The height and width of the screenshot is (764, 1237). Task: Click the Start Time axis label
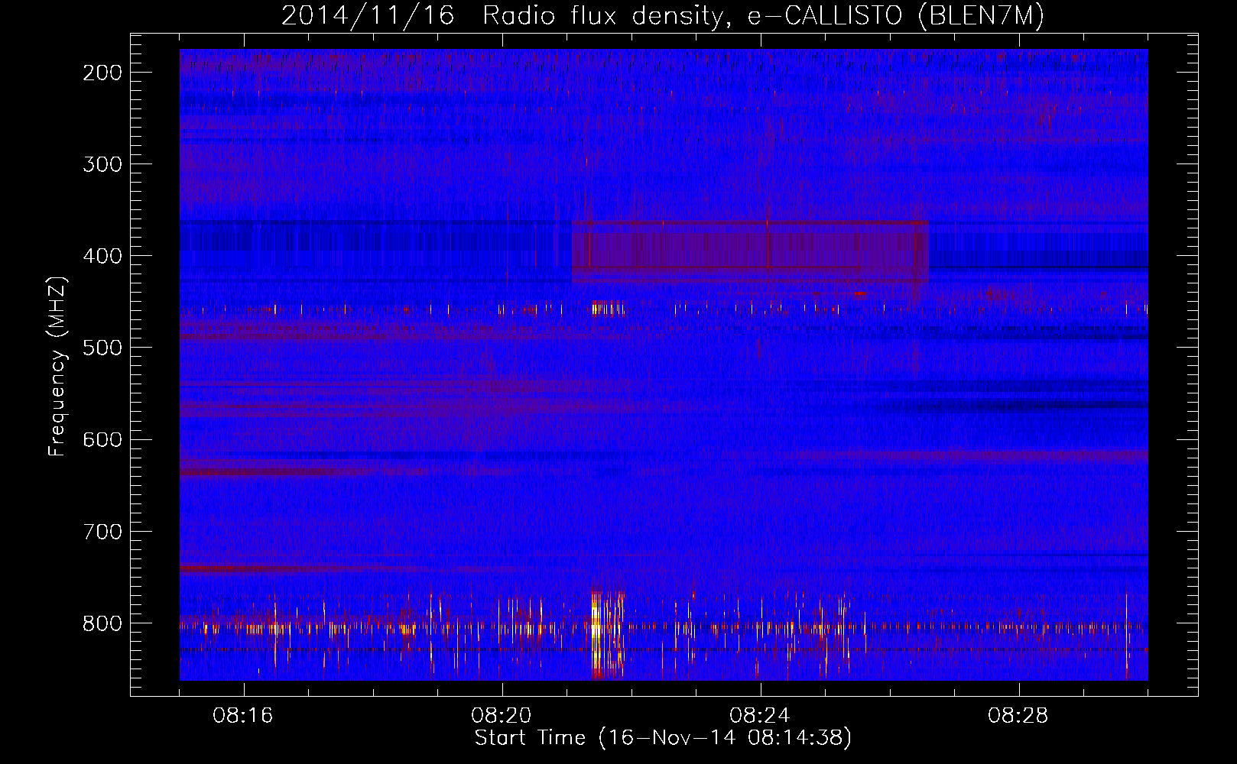click(x=663, y=738)
